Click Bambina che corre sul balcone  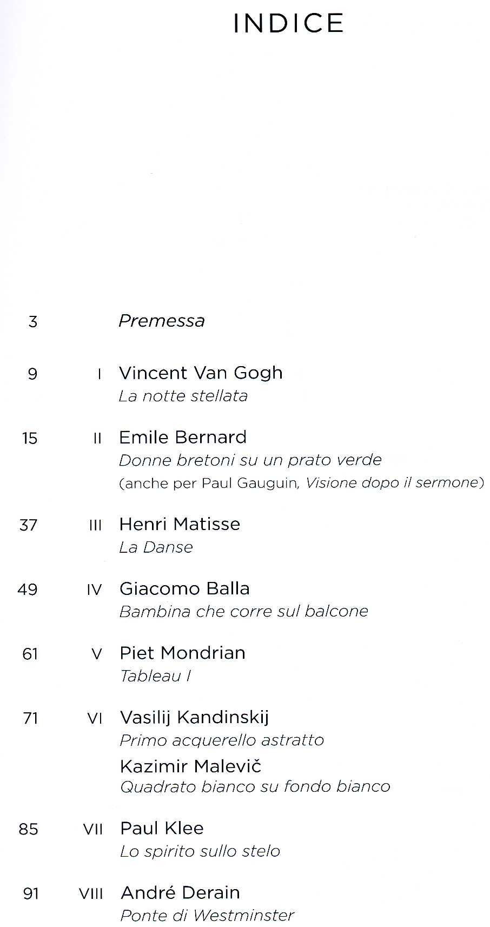(x=243, y=611)
